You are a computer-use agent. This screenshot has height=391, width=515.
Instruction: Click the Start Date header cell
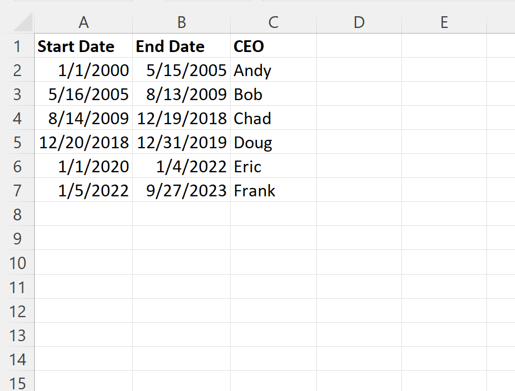tap(83, 46)
